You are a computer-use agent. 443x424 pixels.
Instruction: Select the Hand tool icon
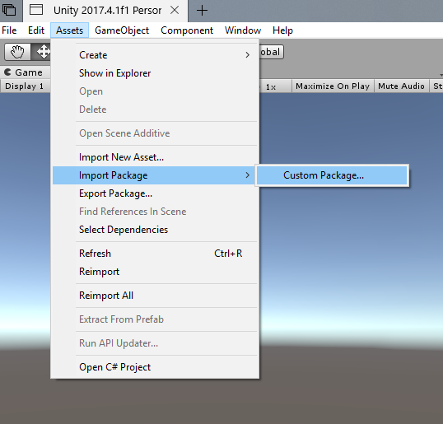point(17,52)
